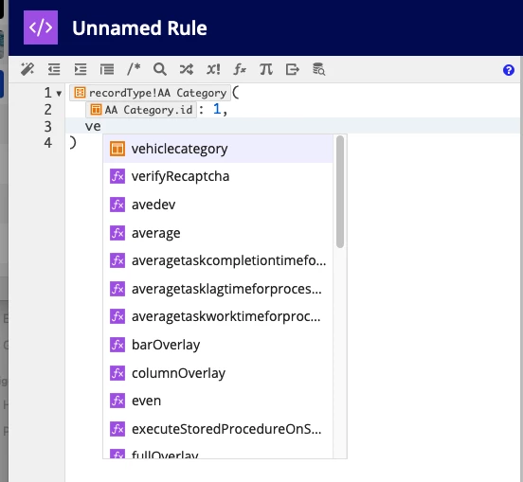Click the shuffle arrows toolbar icon
The image size is (523, 482).
click(187, 69)
